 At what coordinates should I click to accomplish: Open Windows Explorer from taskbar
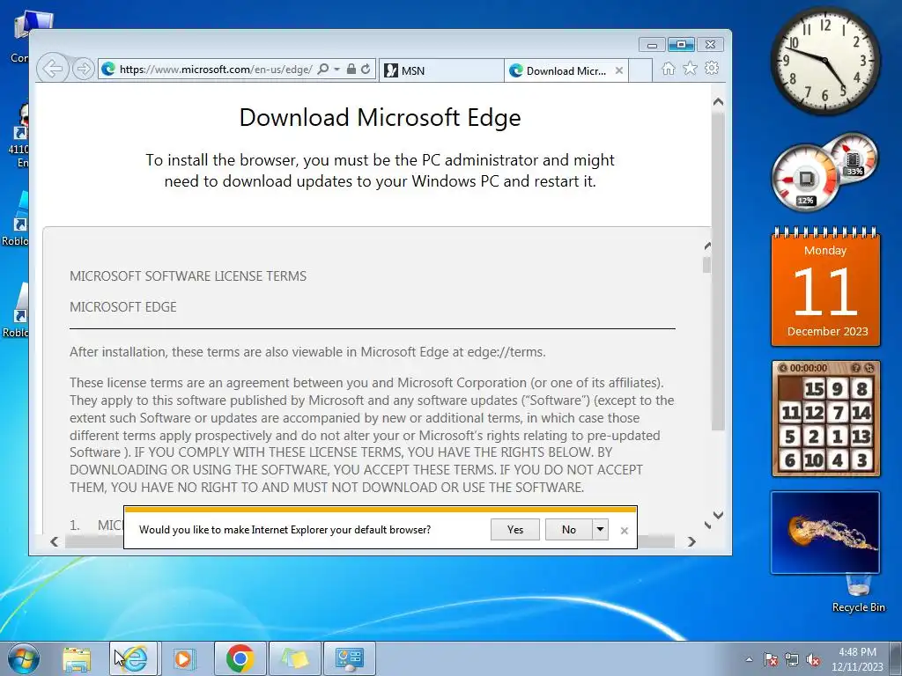click(x=78, y=658)
